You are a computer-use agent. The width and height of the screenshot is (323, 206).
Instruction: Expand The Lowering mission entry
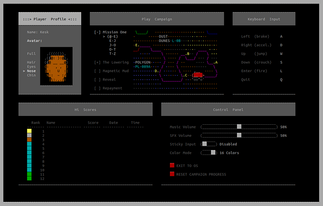point(97,62)
